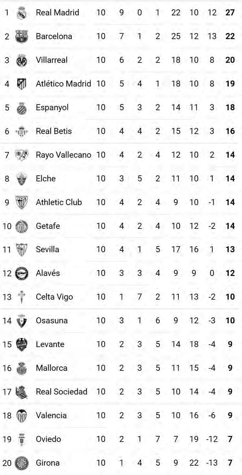
Task: Open the Getafe team name link
Action: [48, 226]
